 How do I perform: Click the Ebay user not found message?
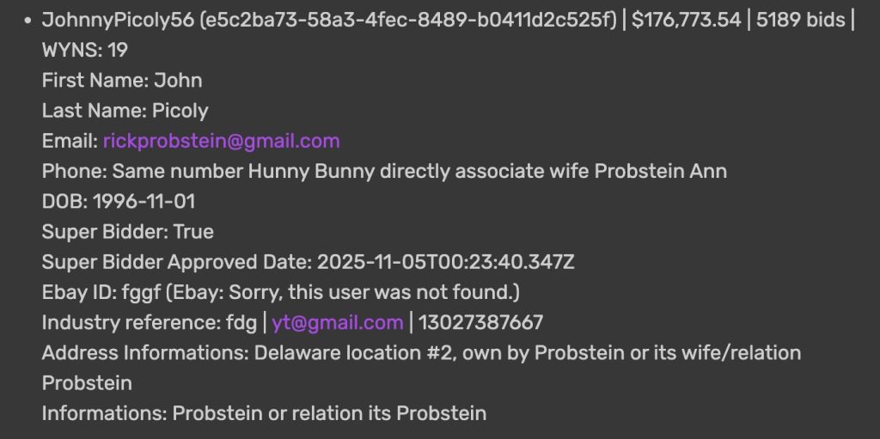click(353, 292)
